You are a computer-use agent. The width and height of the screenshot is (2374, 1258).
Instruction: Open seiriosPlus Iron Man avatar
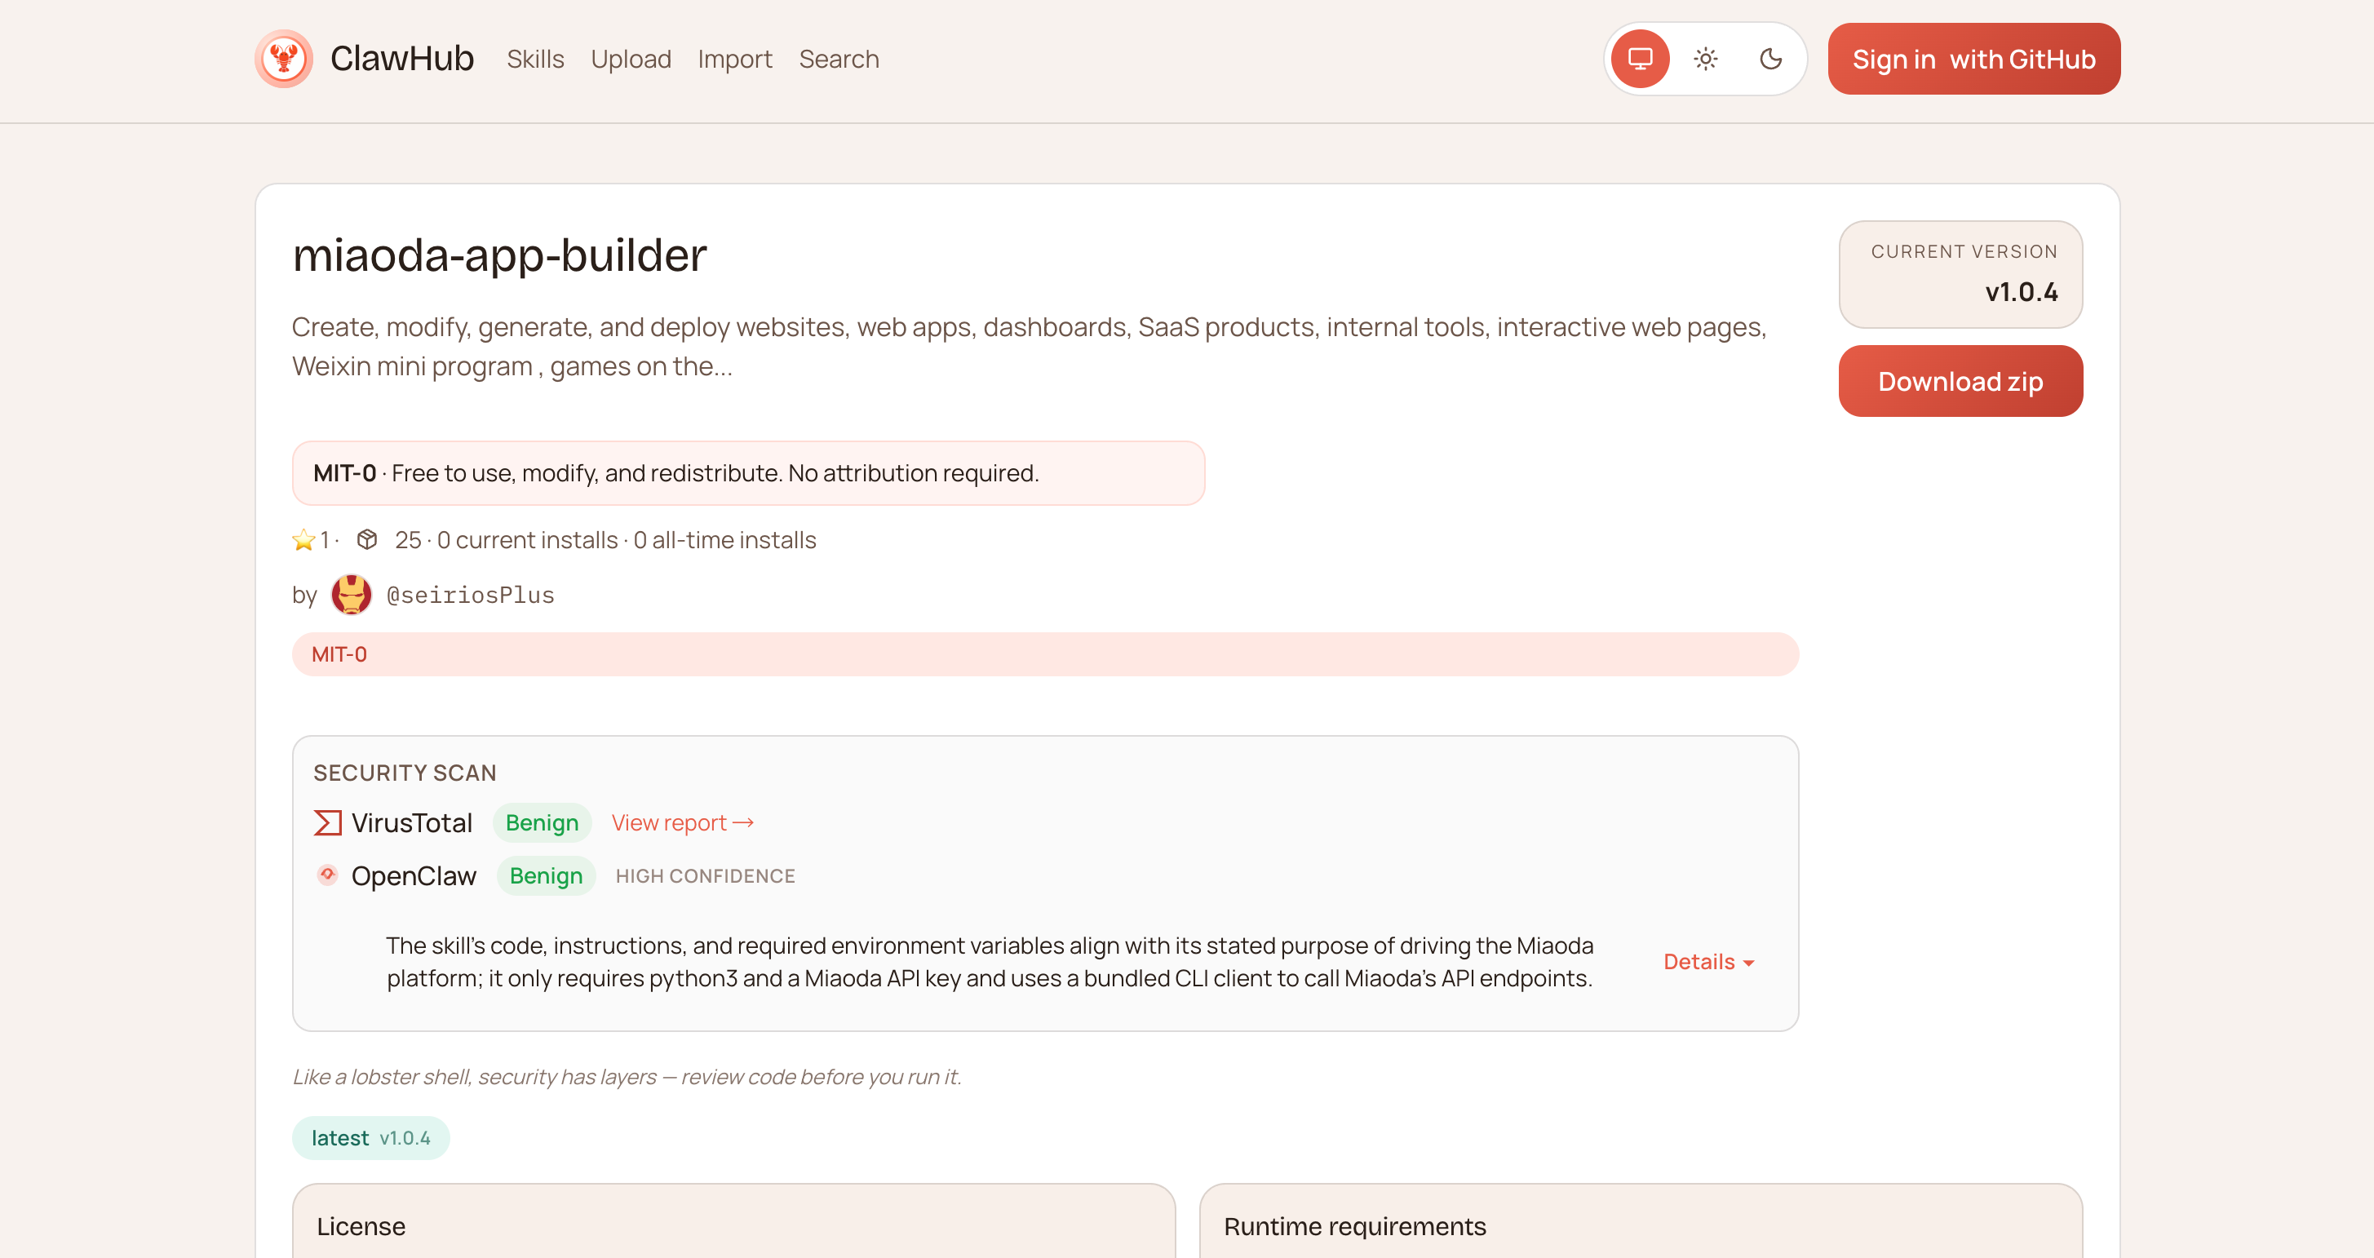coord(351,595)
